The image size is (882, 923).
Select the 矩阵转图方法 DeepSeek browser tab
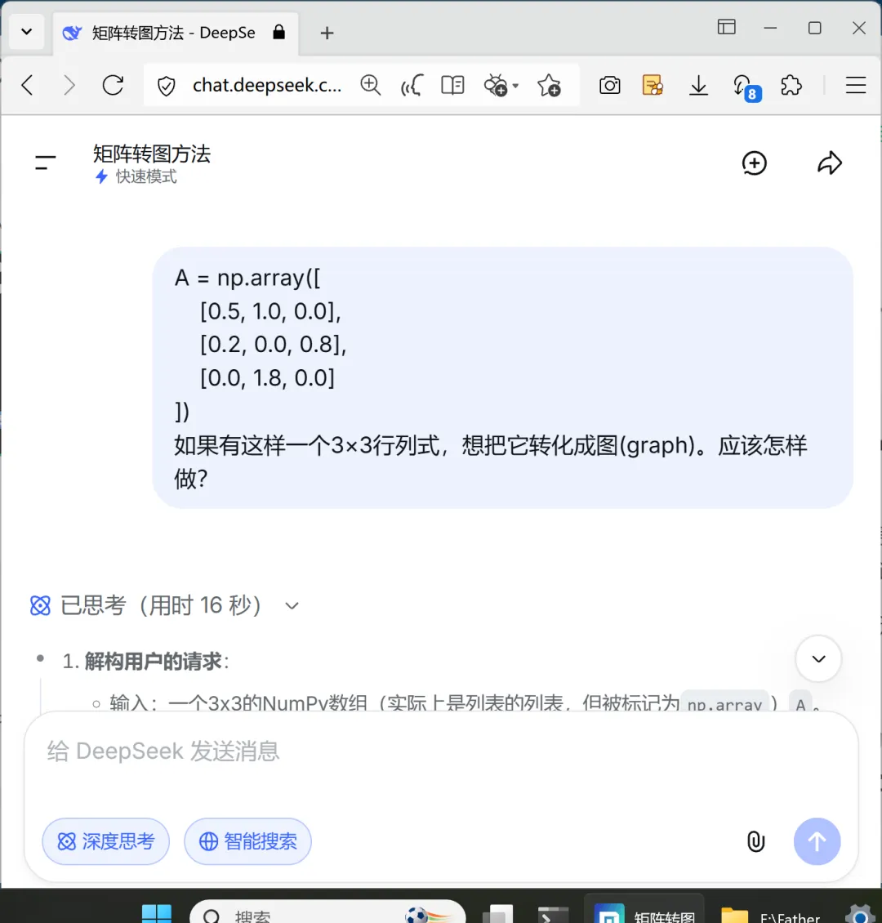175,33
